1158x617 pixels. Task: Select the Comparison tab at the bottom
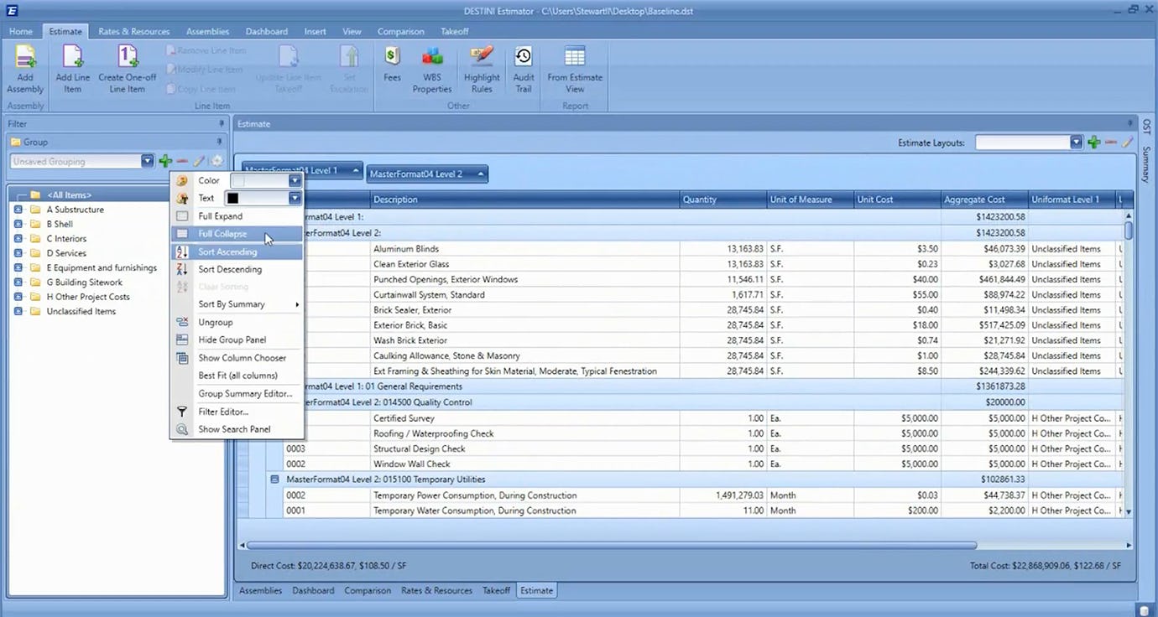[368, 590]
